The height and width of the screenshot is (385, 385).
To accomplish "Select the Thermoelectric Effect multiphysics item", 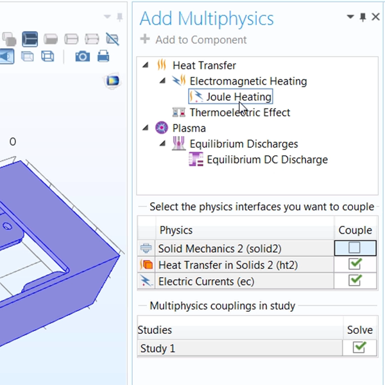I will [x=239, y=112].
